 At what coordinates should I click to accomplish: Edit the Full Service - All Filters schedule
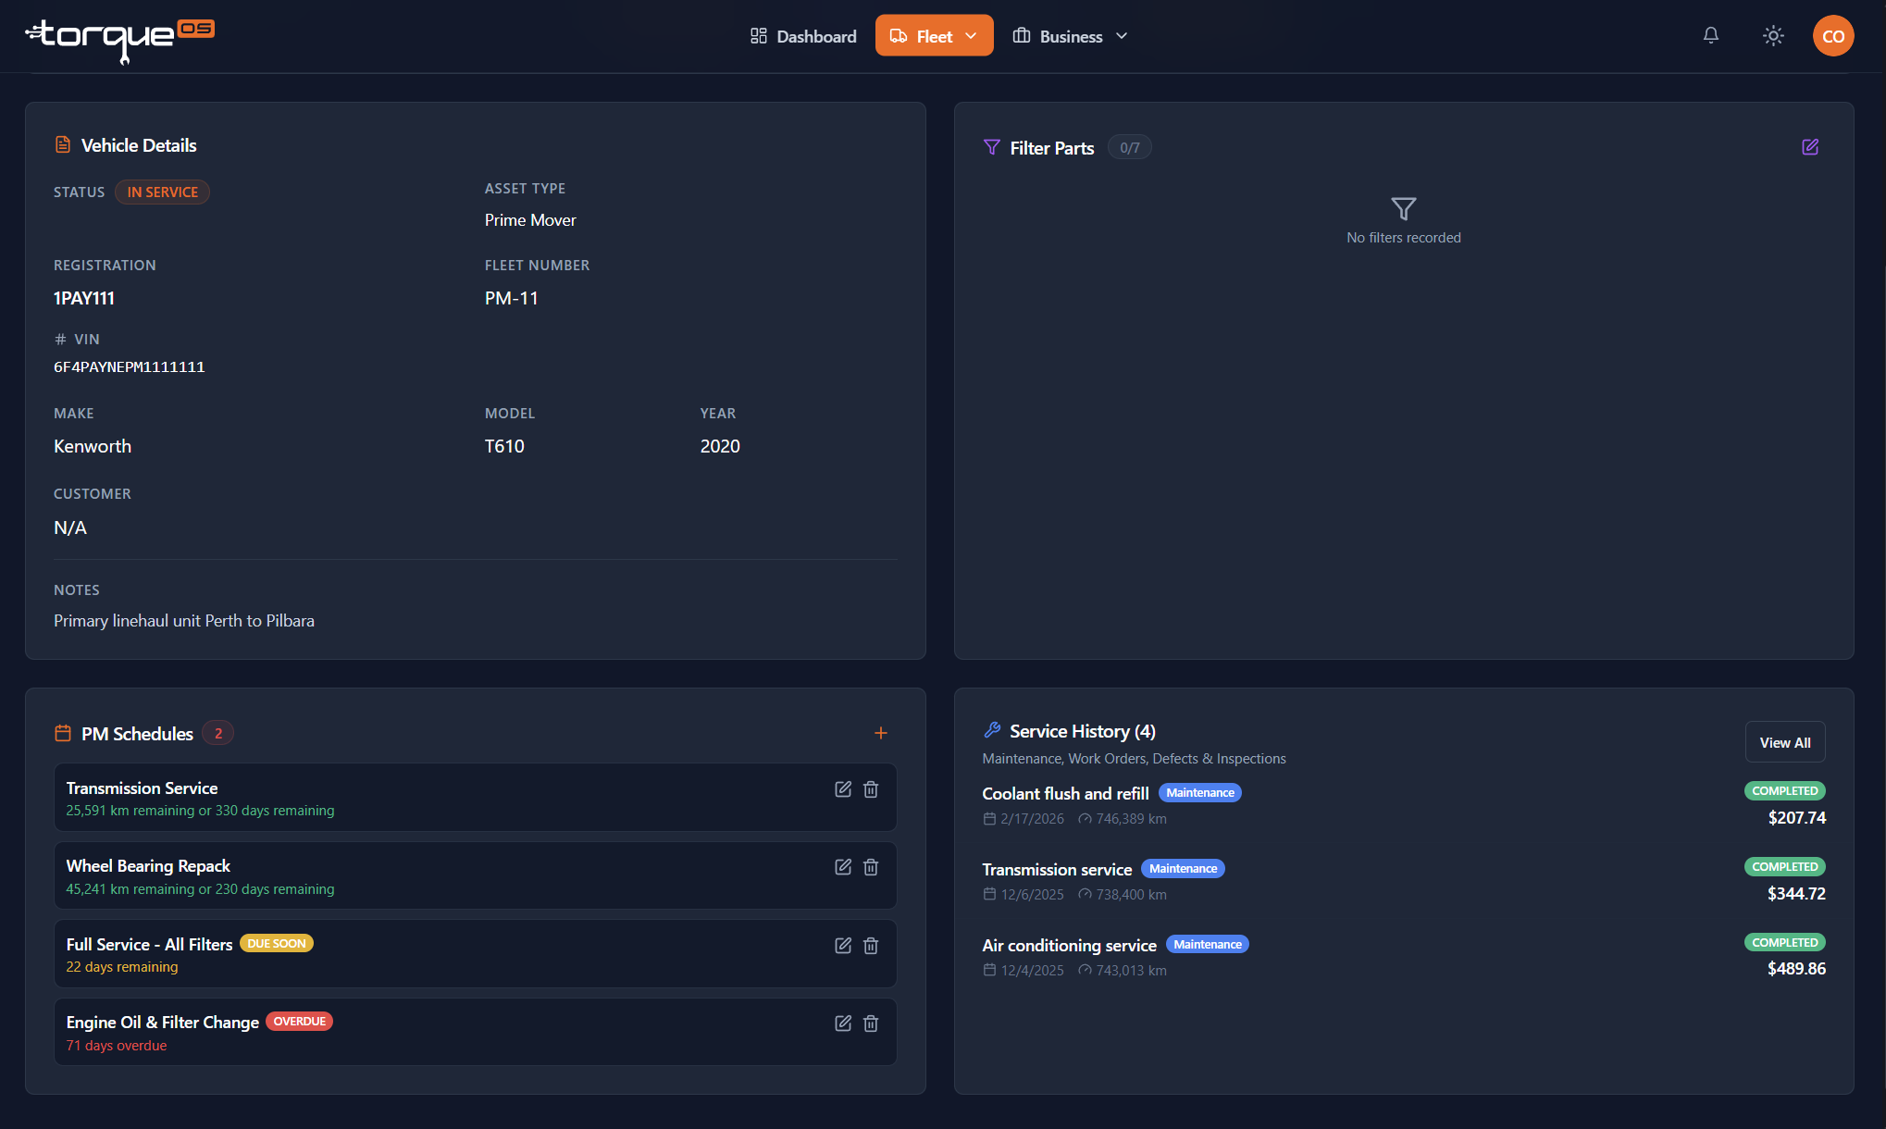(843, 946)
